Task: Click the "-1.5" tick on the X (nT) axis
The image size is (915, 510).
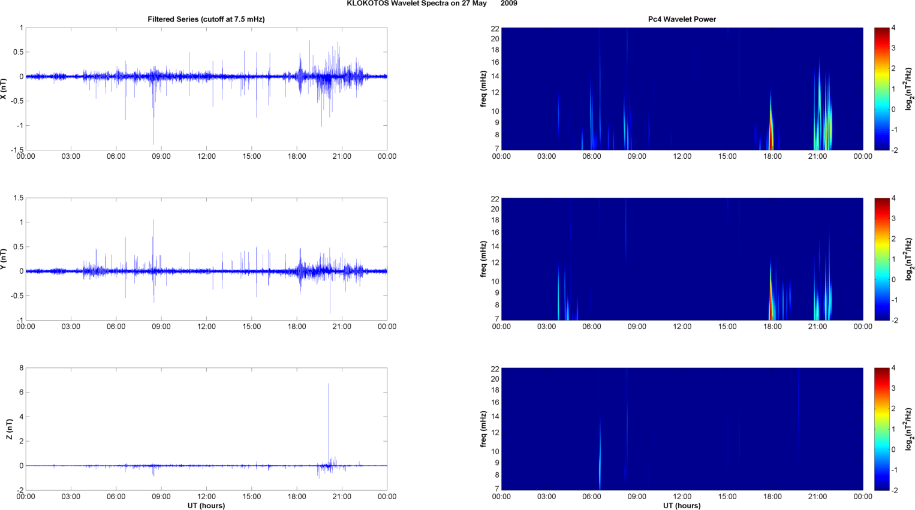Action: tap(17, 150)
